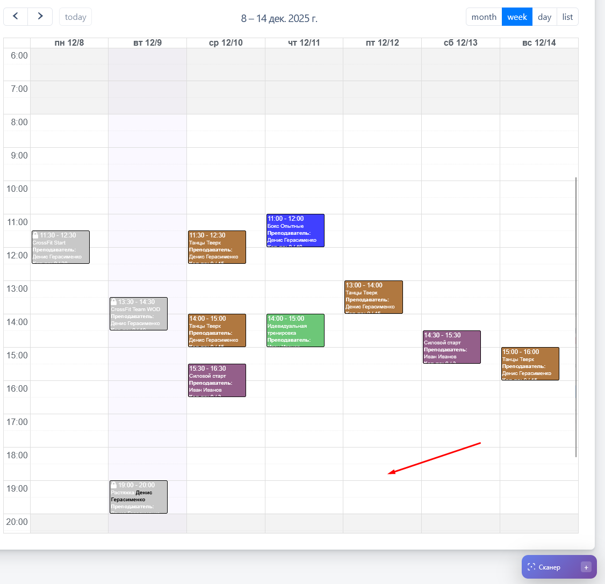Viewport: 605px width, 584px height.
Task: Open the green Индивидуальная тренировка event on Thursday
Action: 295,330
